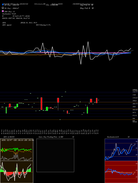Image resolution: width=138 pixels, height=183 pixels.
Task: Click the tall red candle with long lower wick
Action: [58, 100]
